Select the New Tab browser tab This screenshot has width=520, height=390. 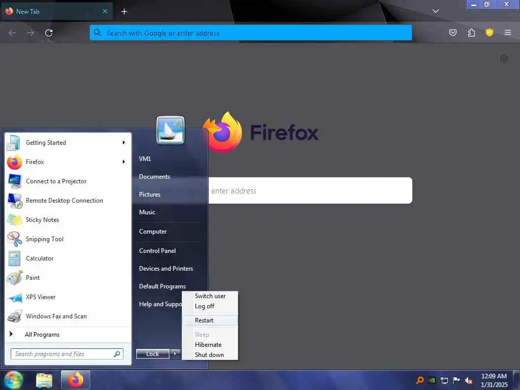click(x=57, y=12)
